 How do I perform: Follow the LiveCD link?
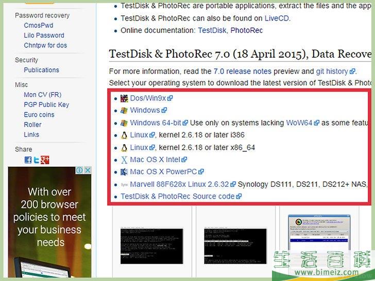tap(277, 19)
